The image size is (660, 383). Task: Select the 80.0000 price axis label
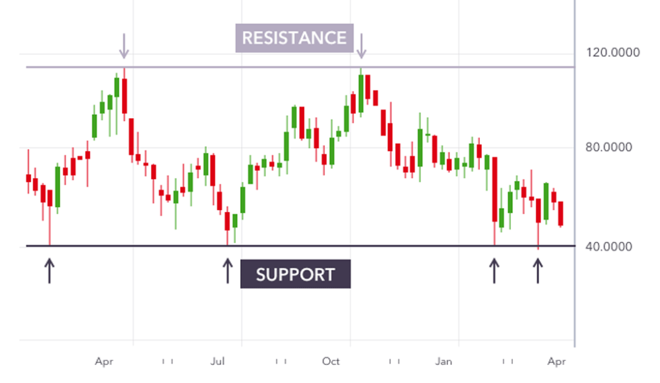point(608,147)
